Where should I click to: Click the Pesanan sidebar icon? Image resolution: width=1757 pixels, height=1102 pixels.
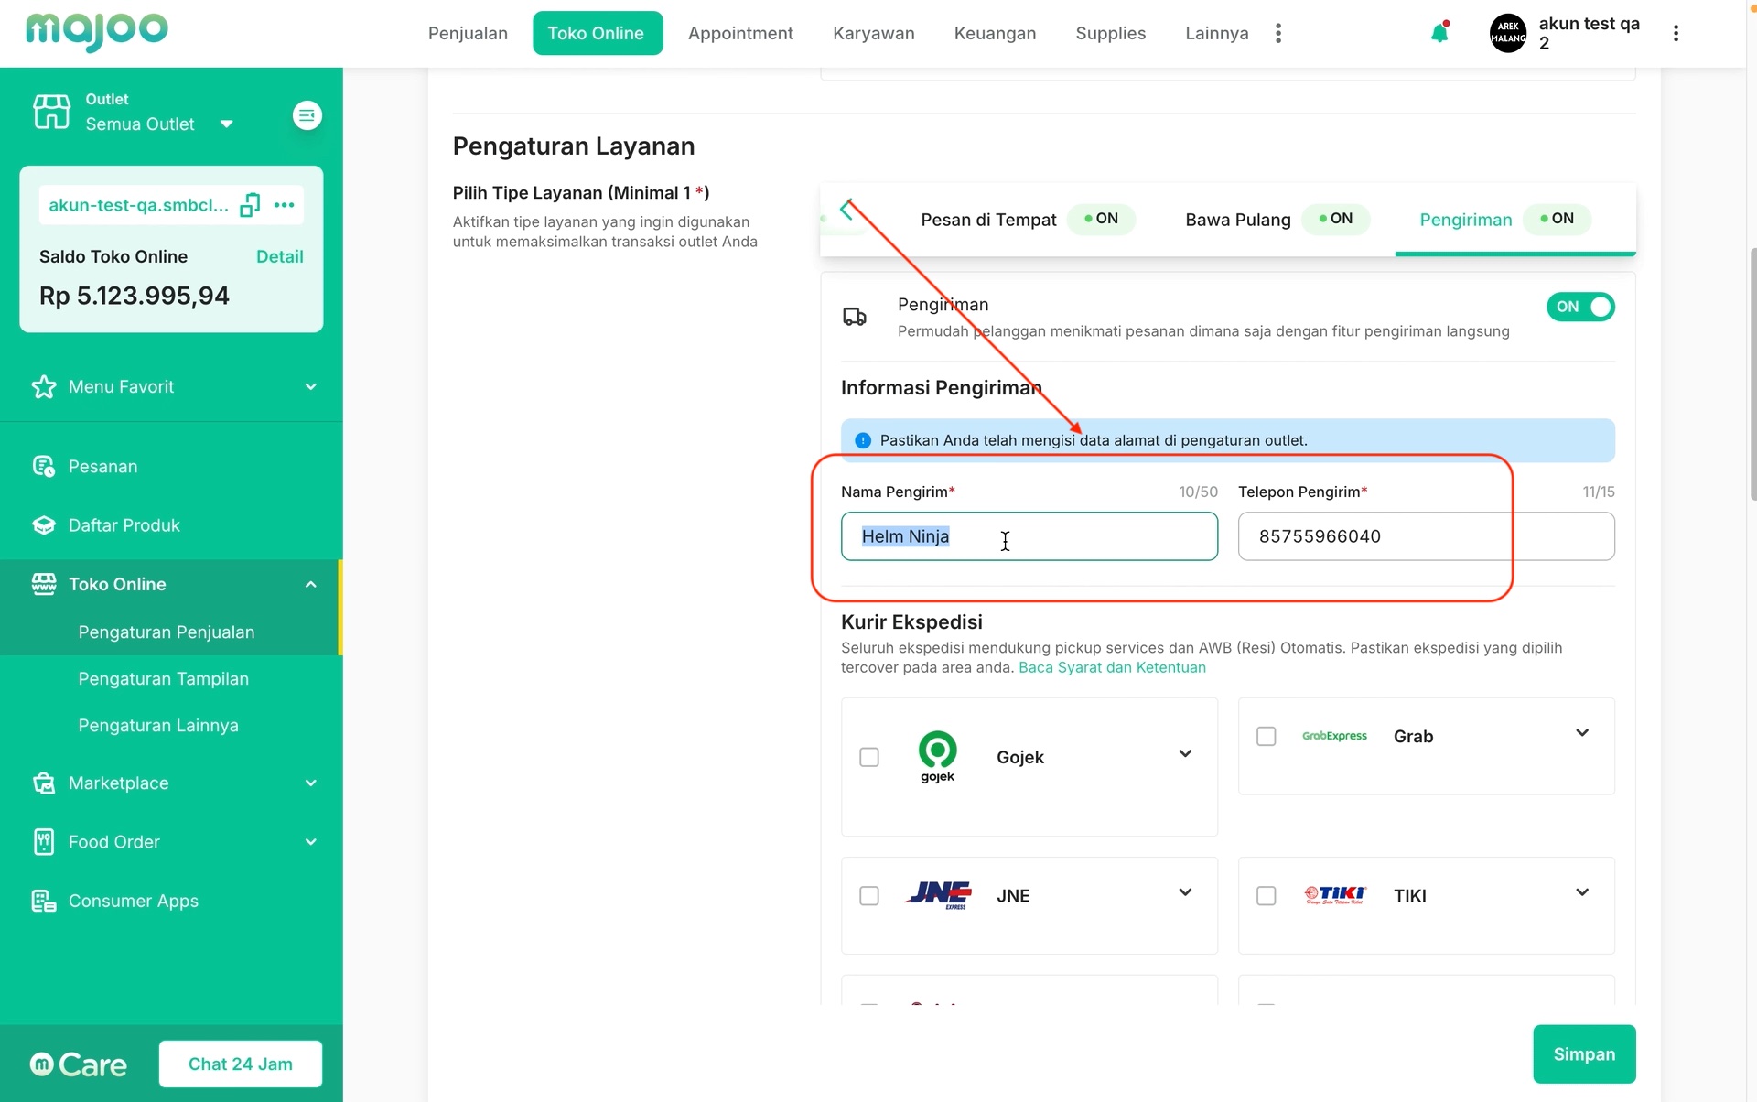coord(43,467)
